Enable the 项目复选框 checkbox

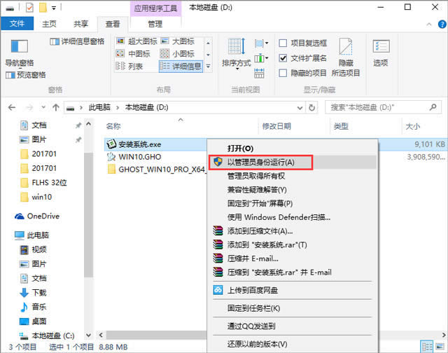coord(283,43)
